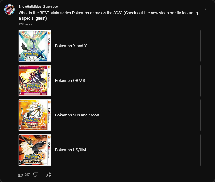
Task: Open the three-dot post options menu
Action: (x=206, y=9)
